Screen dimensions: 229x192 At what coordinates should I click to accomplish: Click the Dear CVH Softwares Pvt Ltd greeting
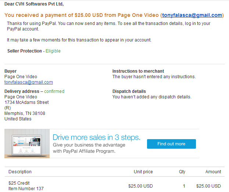point(34,4)
